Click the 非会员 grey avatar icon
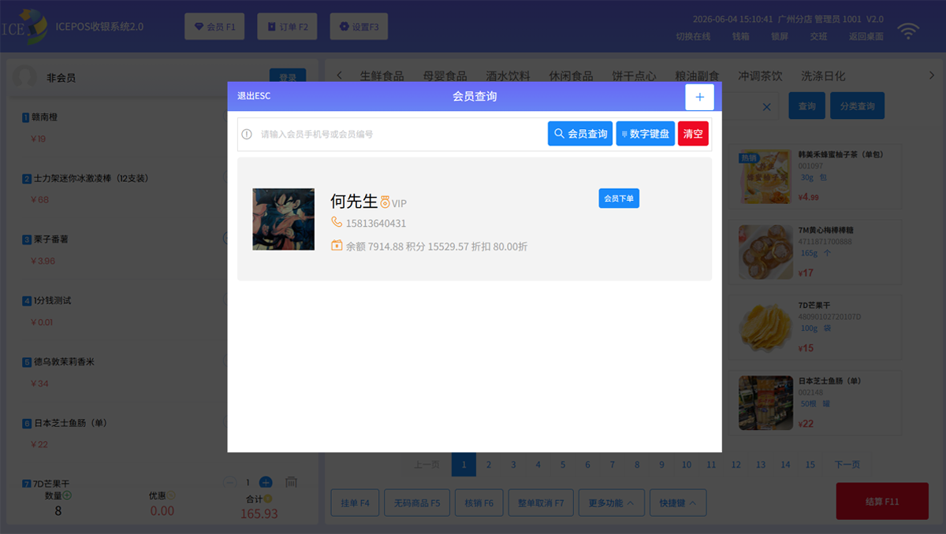The height and width of the screenshot is (534, 946). (x=25, y=77)
